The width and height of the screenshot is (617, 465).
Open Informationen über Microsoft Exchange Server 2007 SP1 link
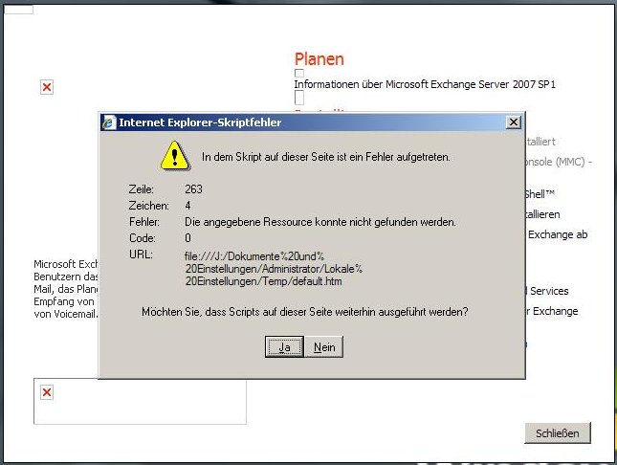coord(425,84)
